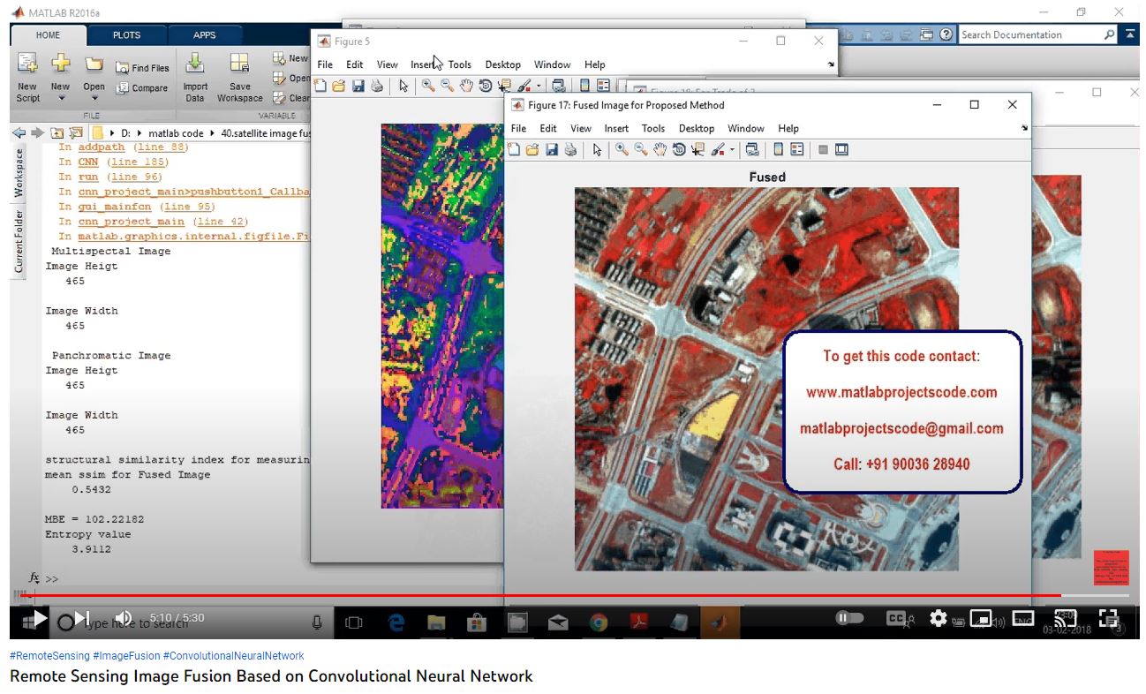This screenshot has height=694, width=1146.
Task: Click Import Data button in MATLAB ribbon
Action: click(x=195, y=77)
